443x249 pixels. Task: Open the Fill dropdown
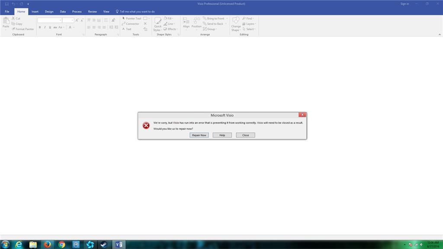click(168, 18)
